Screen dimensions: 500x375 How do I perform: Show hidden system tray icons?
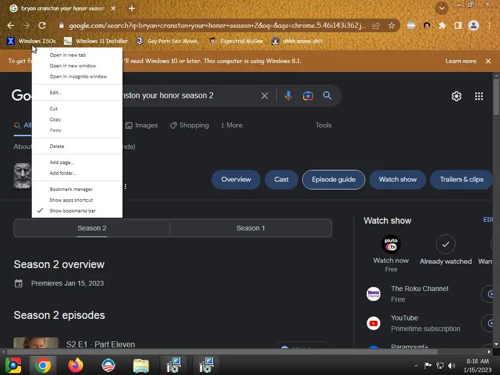click(416, 366)
